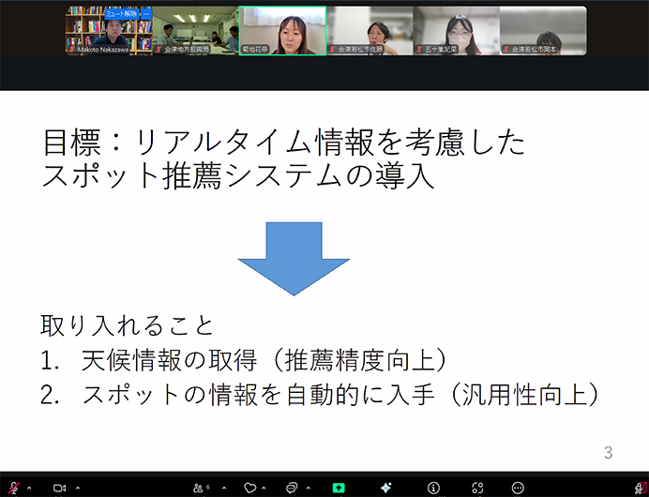This screenshot has width=649, height=497.
Task: Show meeting info circle icon
Action: point(432,488)
